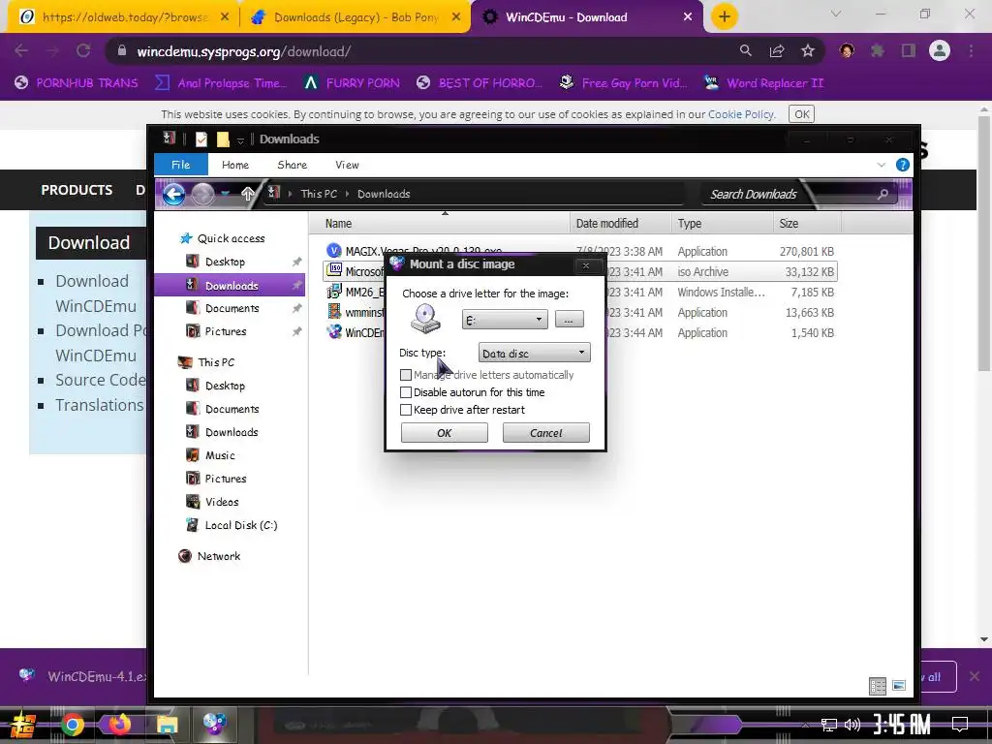Click Explorer forward navigation button
This screenshot has width=992, height=744.
coord(203,194)
